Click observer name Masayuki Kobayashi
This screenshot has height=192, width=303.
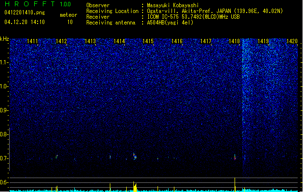(x=173, y=5)
